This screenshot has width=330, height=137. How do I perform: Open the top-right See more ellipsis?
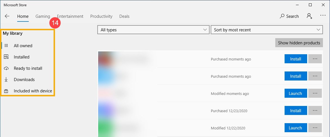click(x=323, y=16)
